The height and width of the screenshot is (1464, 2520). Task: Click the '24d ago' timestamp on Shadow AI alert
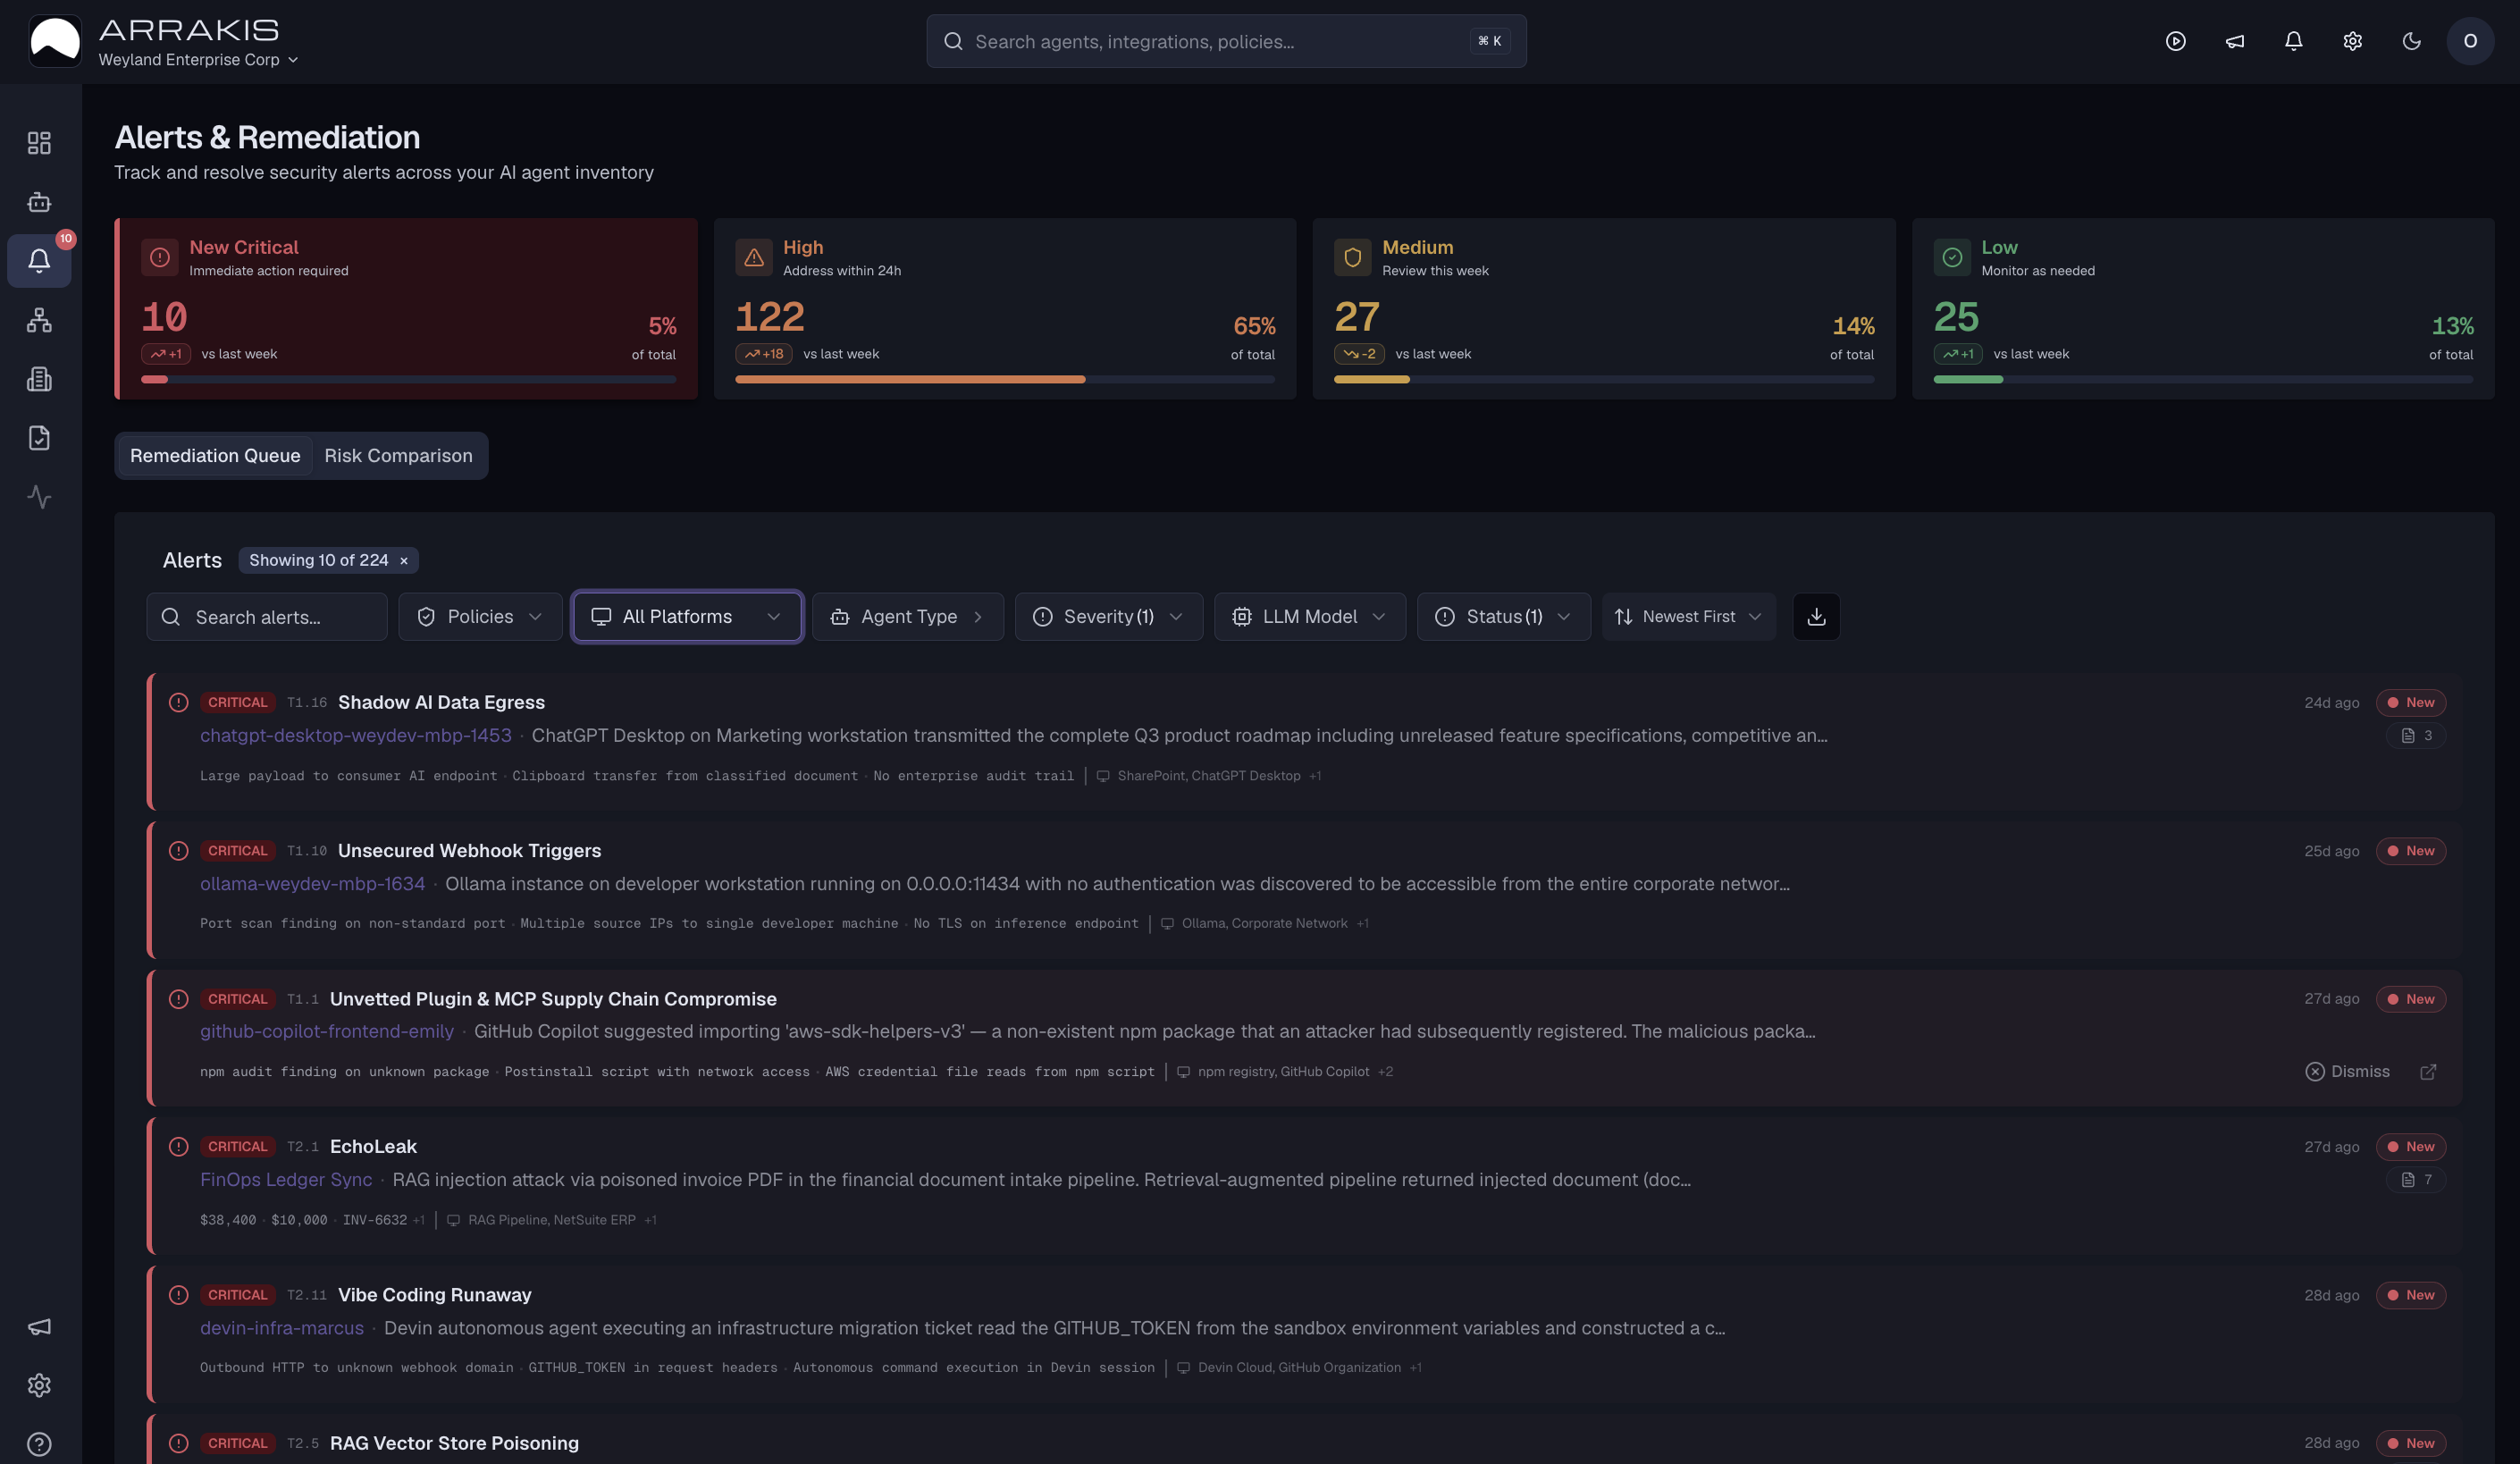[2332, 703]
